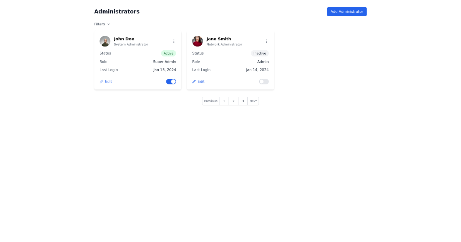Viewport: 461px width, 242px height.
Task: Click the Add Administrator button
Action: pyautogui.click(x=347, y=12)
